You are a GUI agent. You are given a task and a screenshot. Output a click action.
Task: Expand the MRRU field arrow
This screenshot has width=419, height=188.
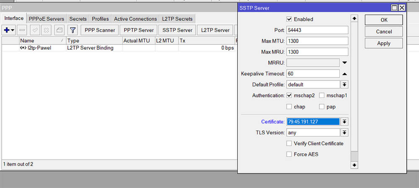pos(345,63)
